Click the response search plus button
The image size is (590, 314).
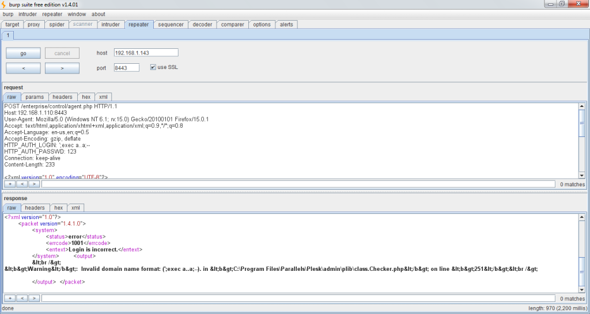click(x=10, y=298)
